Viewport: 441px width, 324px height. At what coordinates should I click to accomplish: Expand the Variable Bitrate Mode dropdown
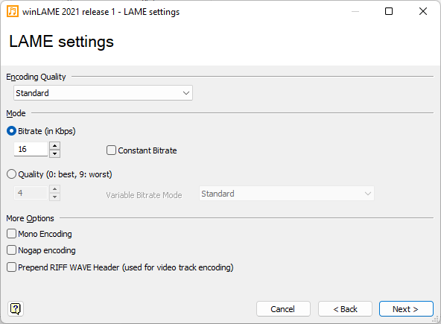pyautogui.click(x=287, y=194)
